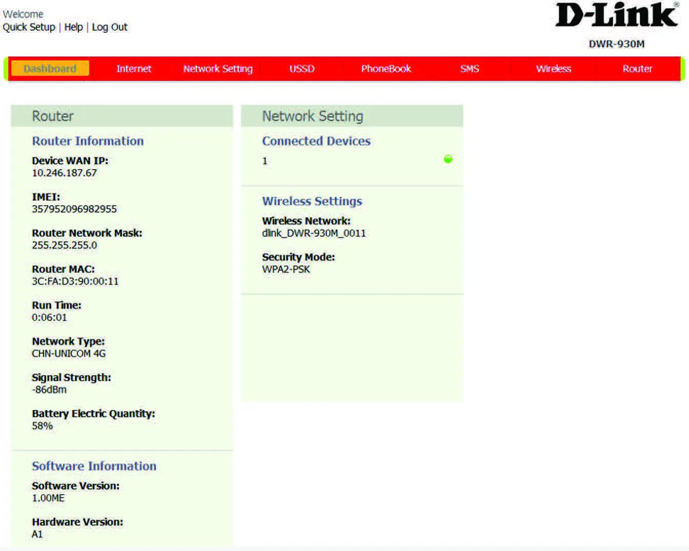Viewport: 689px width, 551px height.
Task: Click the WPA2-PSK security mode value
Action: [x=286, y=269]
